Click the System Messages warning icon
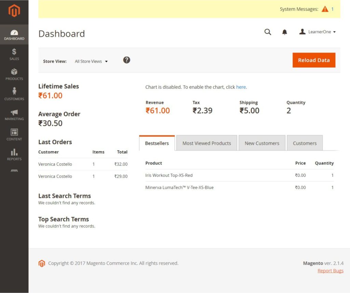This screenshot has width=350, height=293. pos(325,9)
